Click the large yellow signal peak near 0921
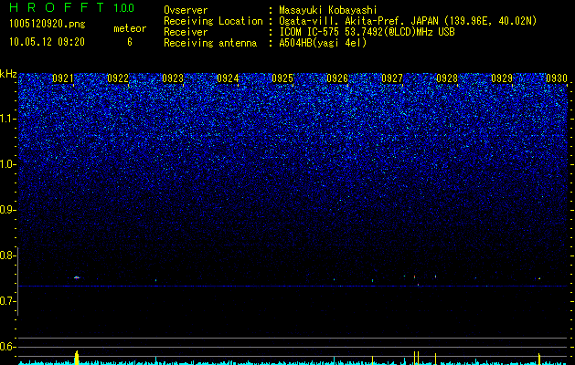This screenshot has height=365, width=575. (x=77, y=358)
